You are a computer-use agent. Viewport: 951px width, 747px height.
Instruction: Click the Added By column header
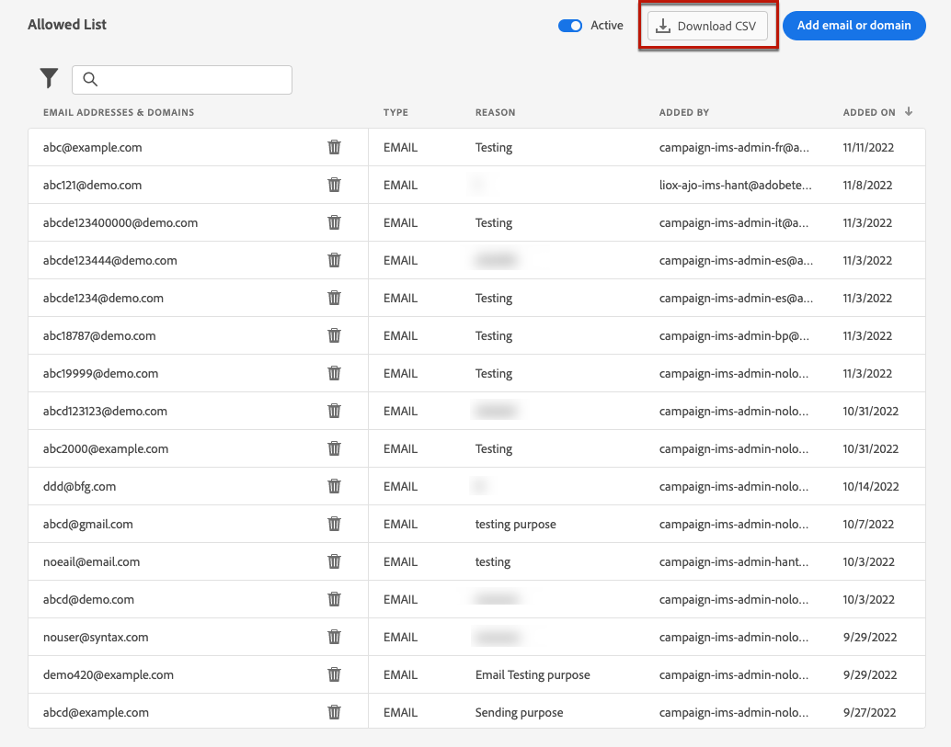(x=683, y=113)
